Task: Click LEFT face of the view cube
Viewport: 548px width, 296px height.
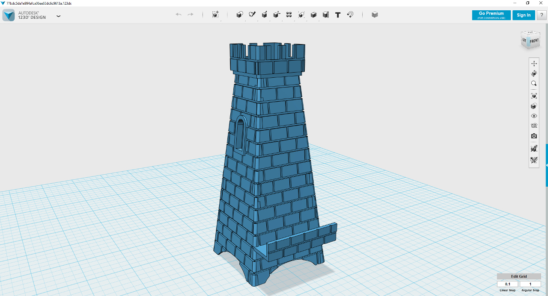Action: coord(524,40)
